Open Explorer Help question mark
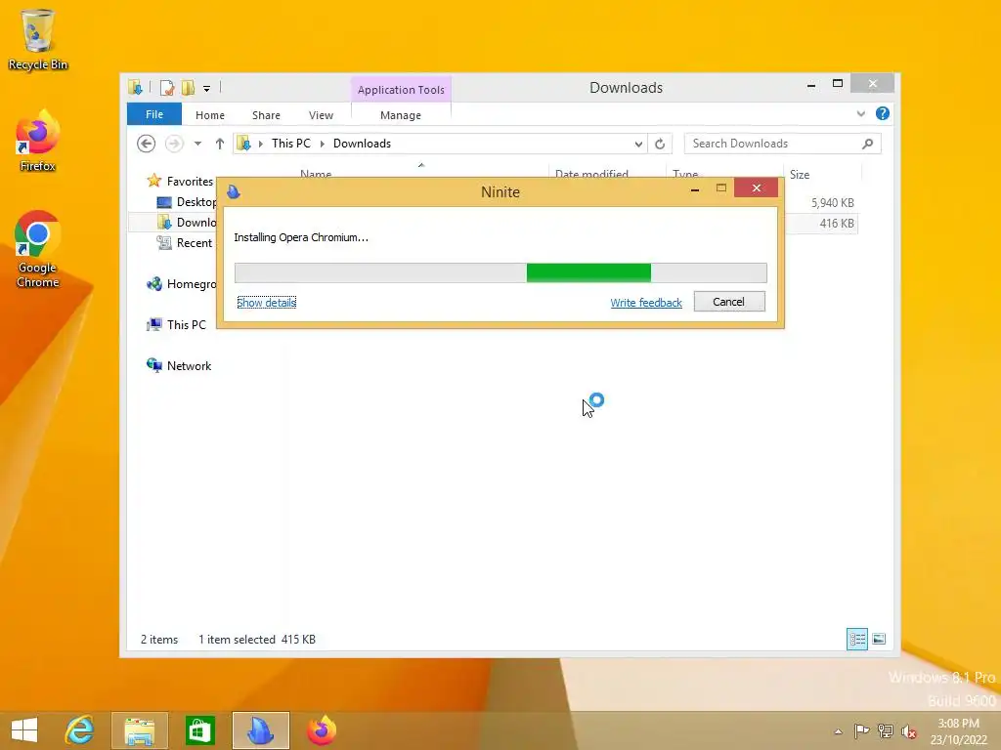 click(883, 113)
